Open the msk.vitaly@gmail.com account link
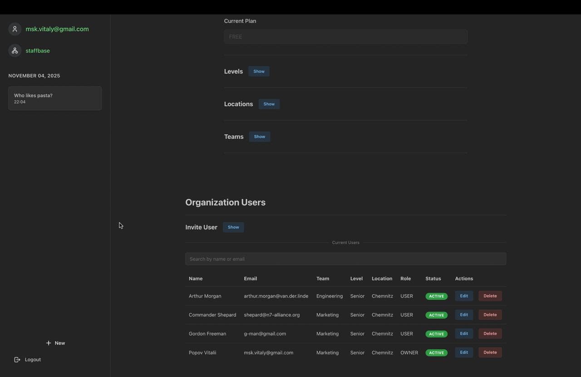 (x=57, y=29)
